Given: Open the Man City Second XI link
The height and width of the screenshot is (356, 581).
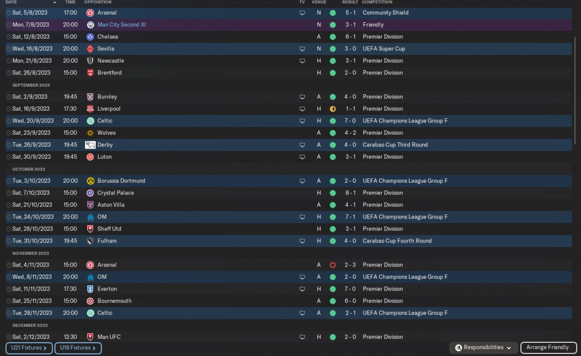Looking at the screenshot, I should pos(121,25).
